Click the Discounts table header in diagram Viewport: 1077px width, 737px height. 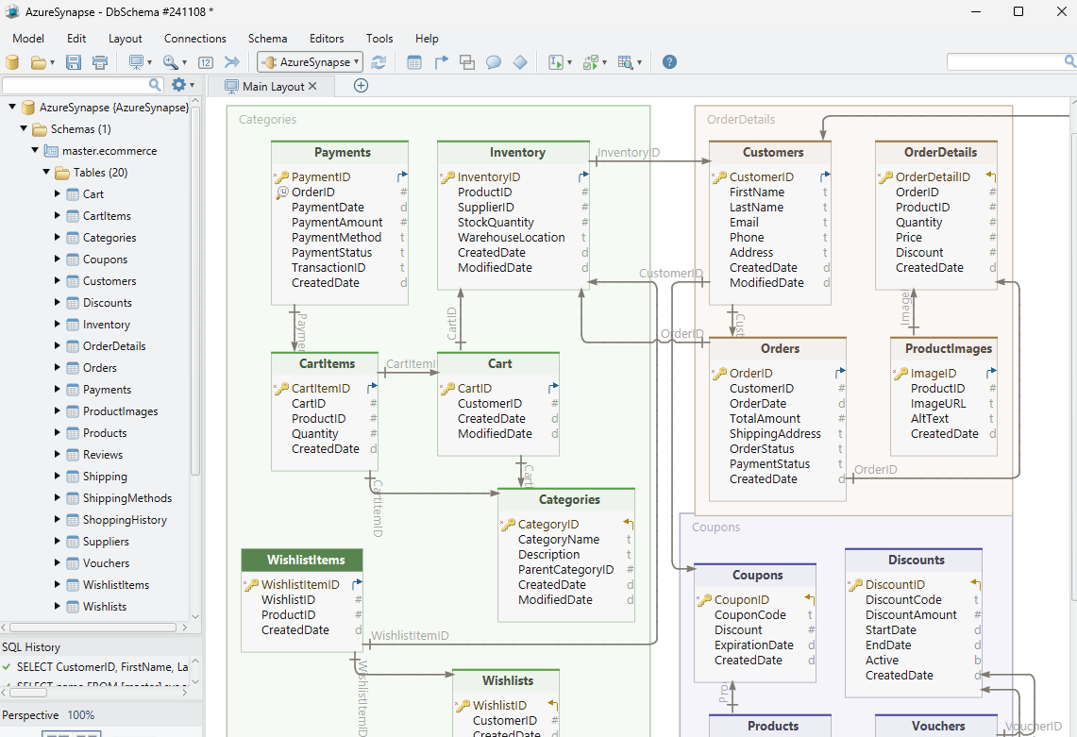[914, 560]
